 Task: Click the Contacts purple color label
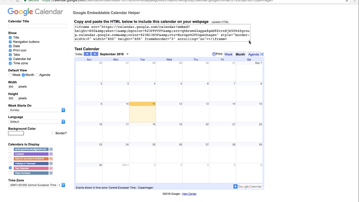(x=31, y=154)
